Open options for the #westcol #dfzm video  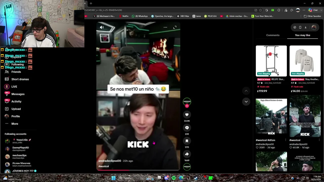tap(286, 140)
